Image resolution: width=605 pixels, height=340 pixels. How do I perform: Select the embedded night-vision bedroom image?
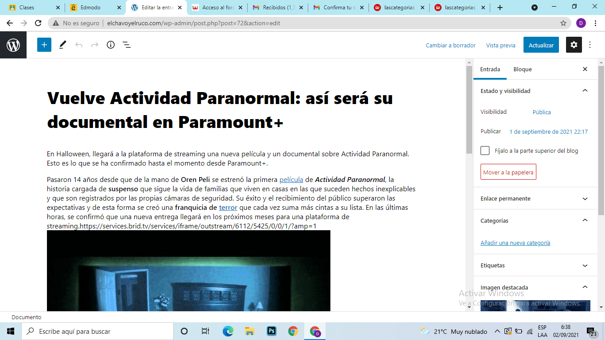tap(189, 271)
